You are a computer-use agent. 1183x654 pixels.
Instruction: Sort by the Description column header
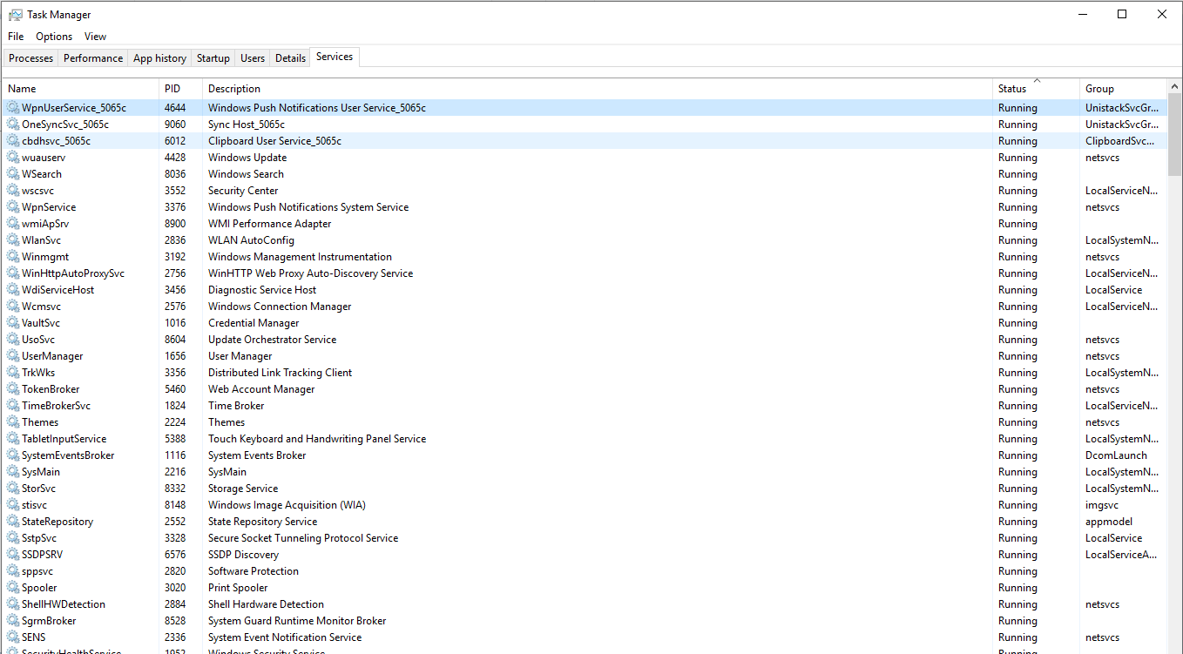[x=598, y=89]
